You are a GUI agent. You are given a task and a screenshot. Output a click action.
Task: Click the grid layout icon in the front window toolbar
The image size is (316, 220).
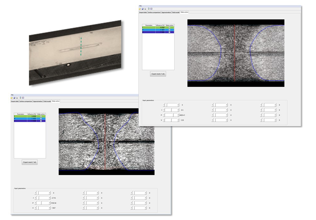pos(152,9)
